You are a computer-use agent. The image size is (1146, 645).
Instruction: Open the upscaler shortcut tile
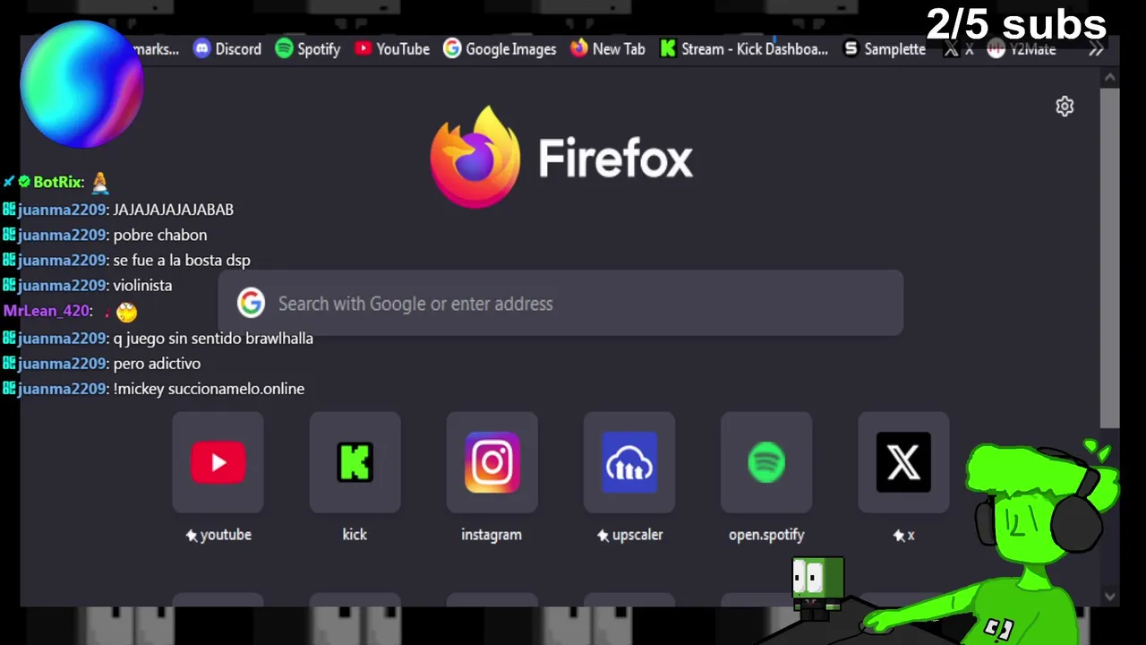pyautogui.click(x=629, y=462)
